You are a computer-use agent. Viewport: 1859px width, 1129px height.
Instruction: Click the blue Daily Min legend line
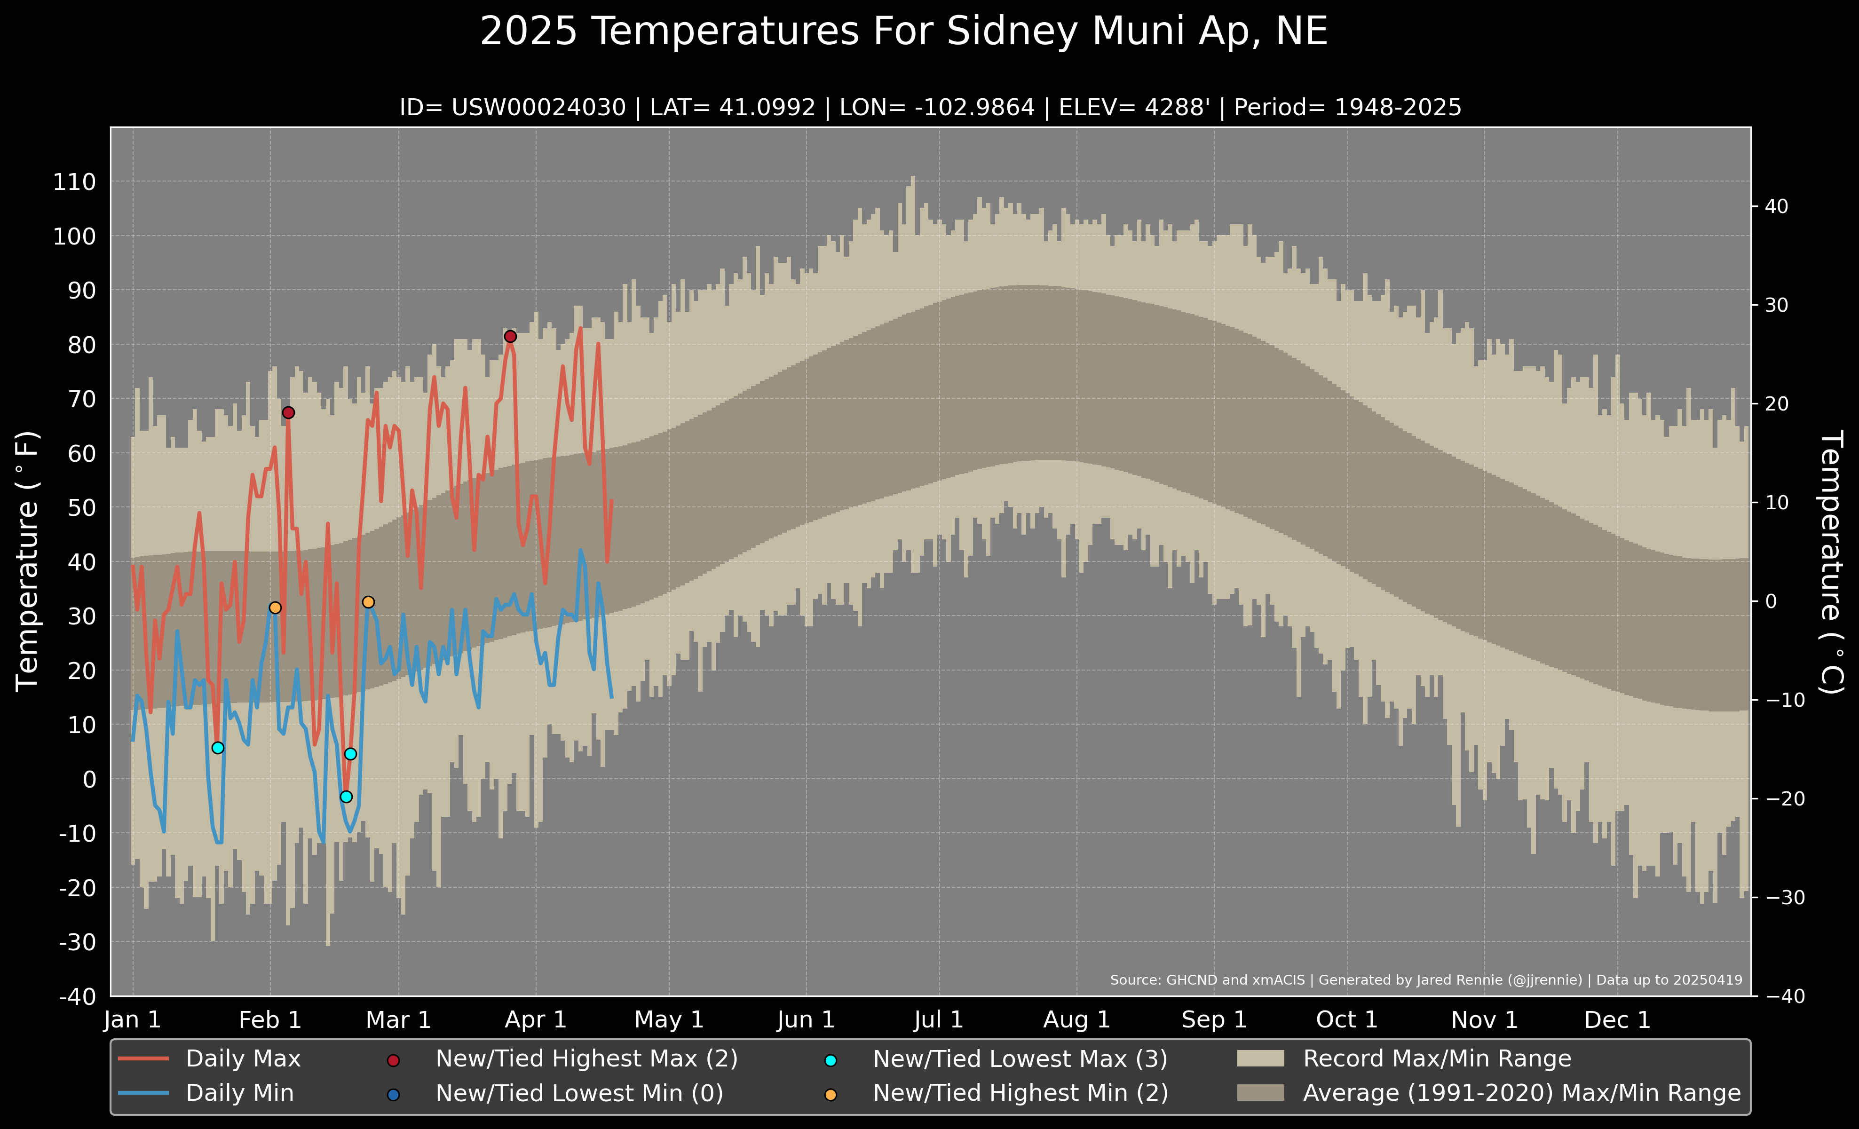(x=143, y=1093)
